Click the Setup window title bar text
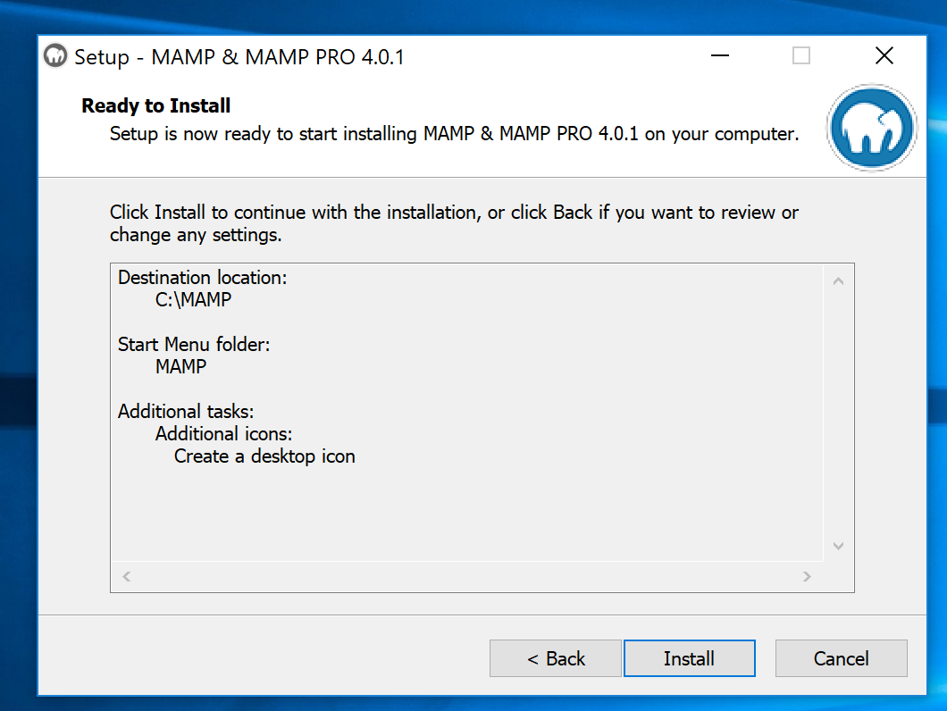Screen dimensions: 947x711 pos(239,56)
